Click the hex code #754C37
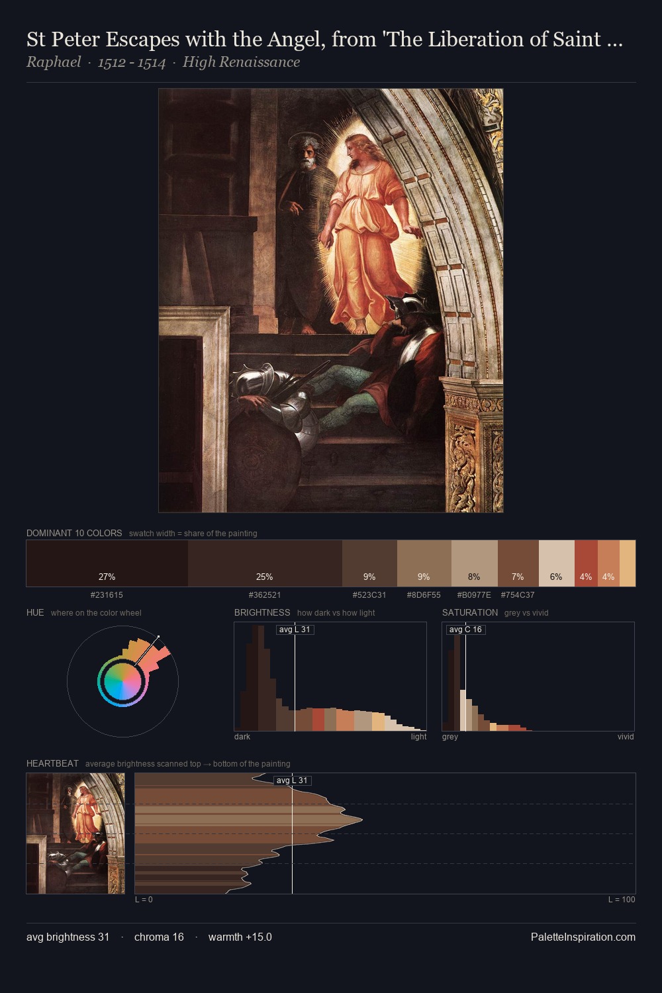The width and height of the screenshot is (662, 993). coord(518,595)
